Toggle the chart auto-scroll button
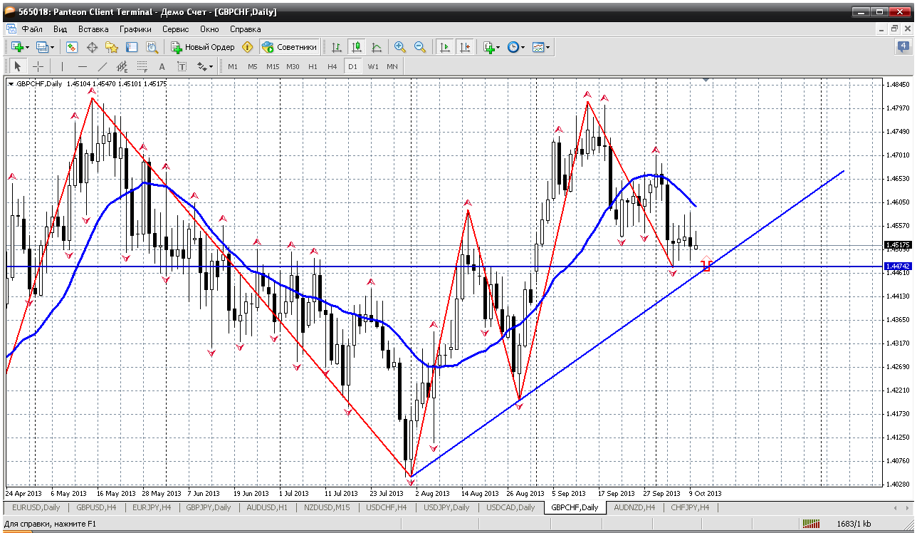 point(445,47)
